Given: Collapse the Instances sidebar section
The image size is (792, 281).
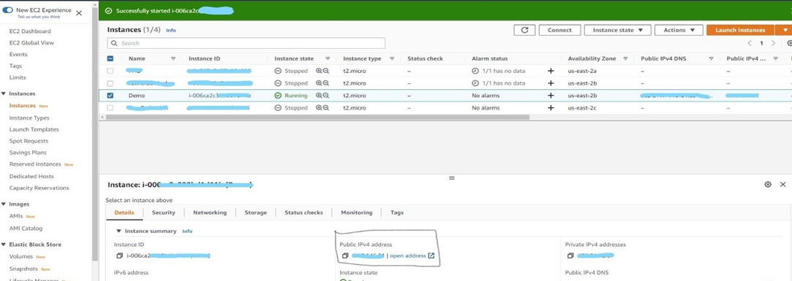Looking at the screenshot, I should pyautogui.click(x=4, y=94).
